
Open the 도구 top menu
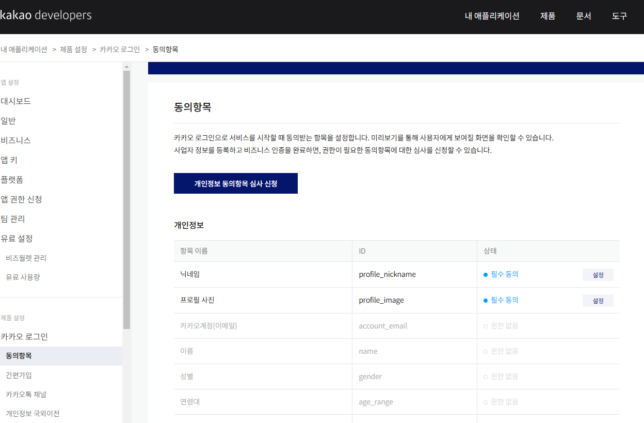click(620, 16)
